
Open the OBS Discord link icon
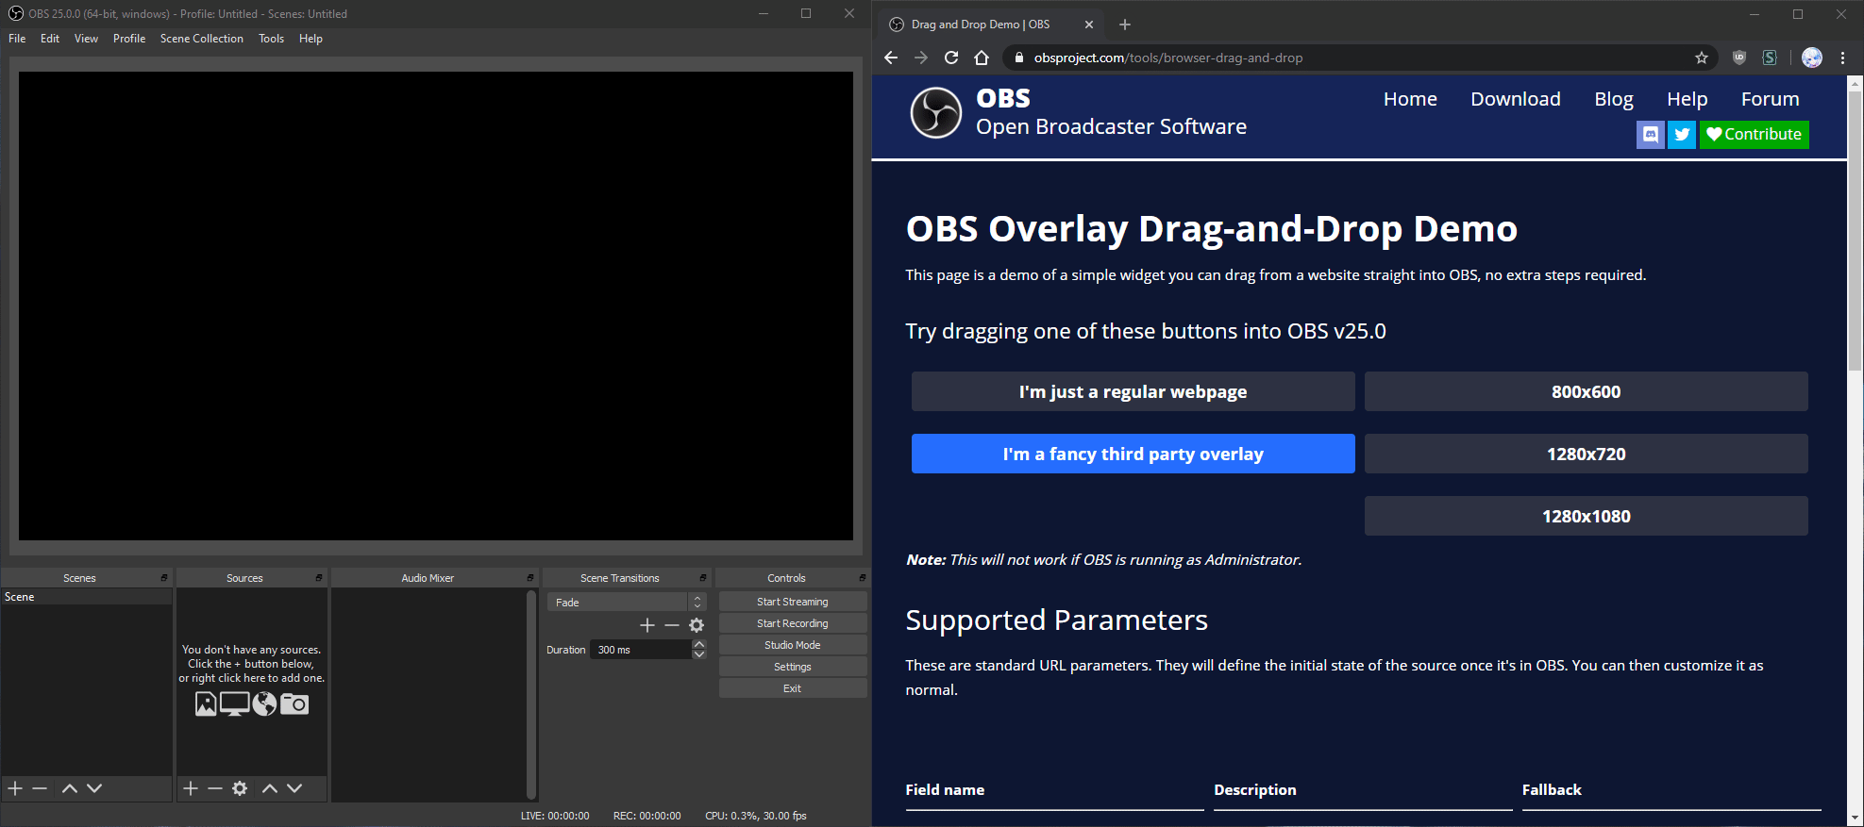click(1651, 134)
